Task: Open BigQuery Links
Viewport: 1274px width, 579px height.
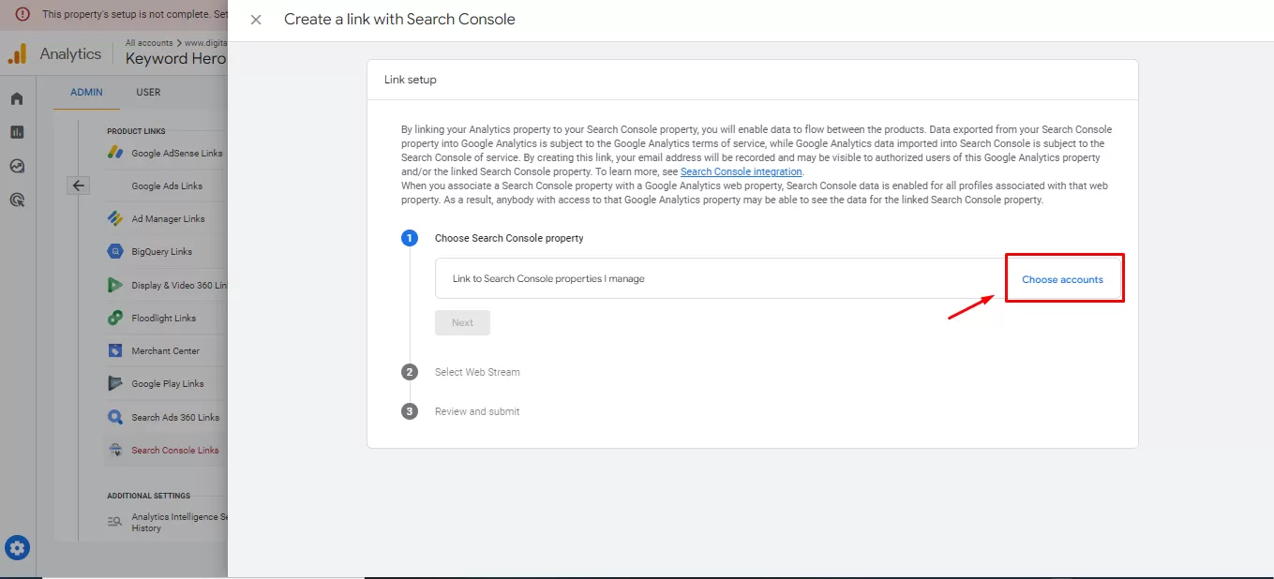Action: pyautogui.click(x=161, y=251)
